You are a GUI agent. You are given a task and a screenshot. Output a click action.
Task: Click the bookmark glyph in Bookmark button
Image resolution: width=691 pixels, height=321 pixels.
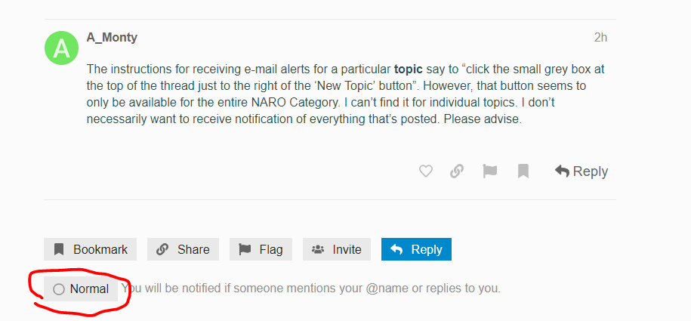coord(59,249)
